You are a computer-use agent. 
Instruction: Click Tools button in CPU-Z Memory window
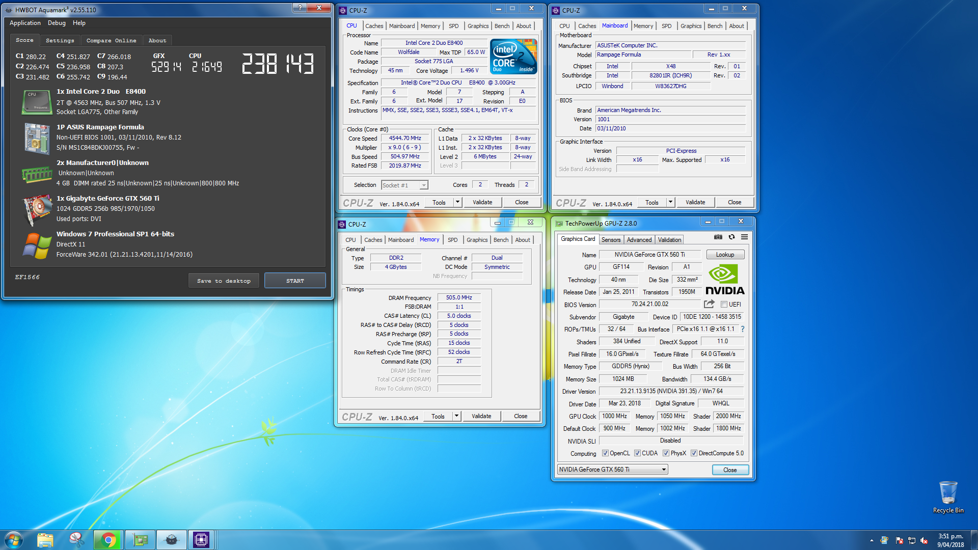tap(438, 416)
